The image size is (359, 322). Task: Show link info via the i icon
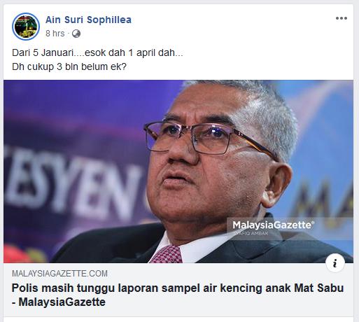(335, 263)
